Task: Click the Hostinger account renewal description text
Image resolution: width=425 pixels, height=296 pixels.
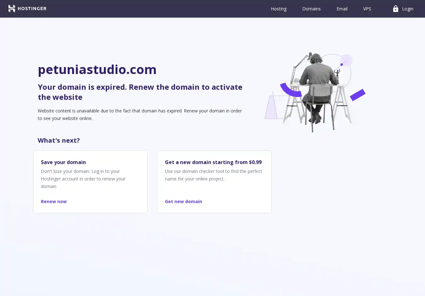Action: click(x=83, y=179)
